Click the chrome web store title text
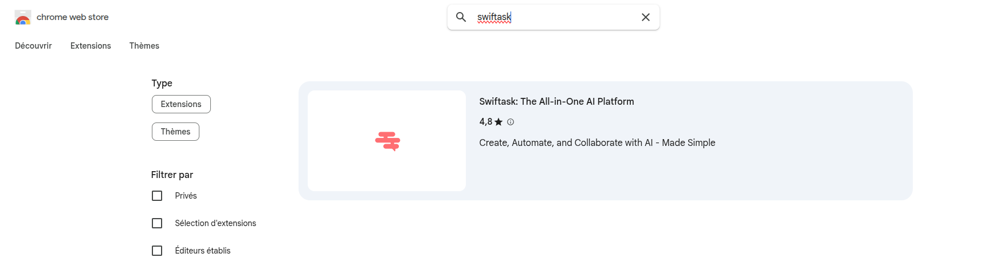 pos(73,17)
